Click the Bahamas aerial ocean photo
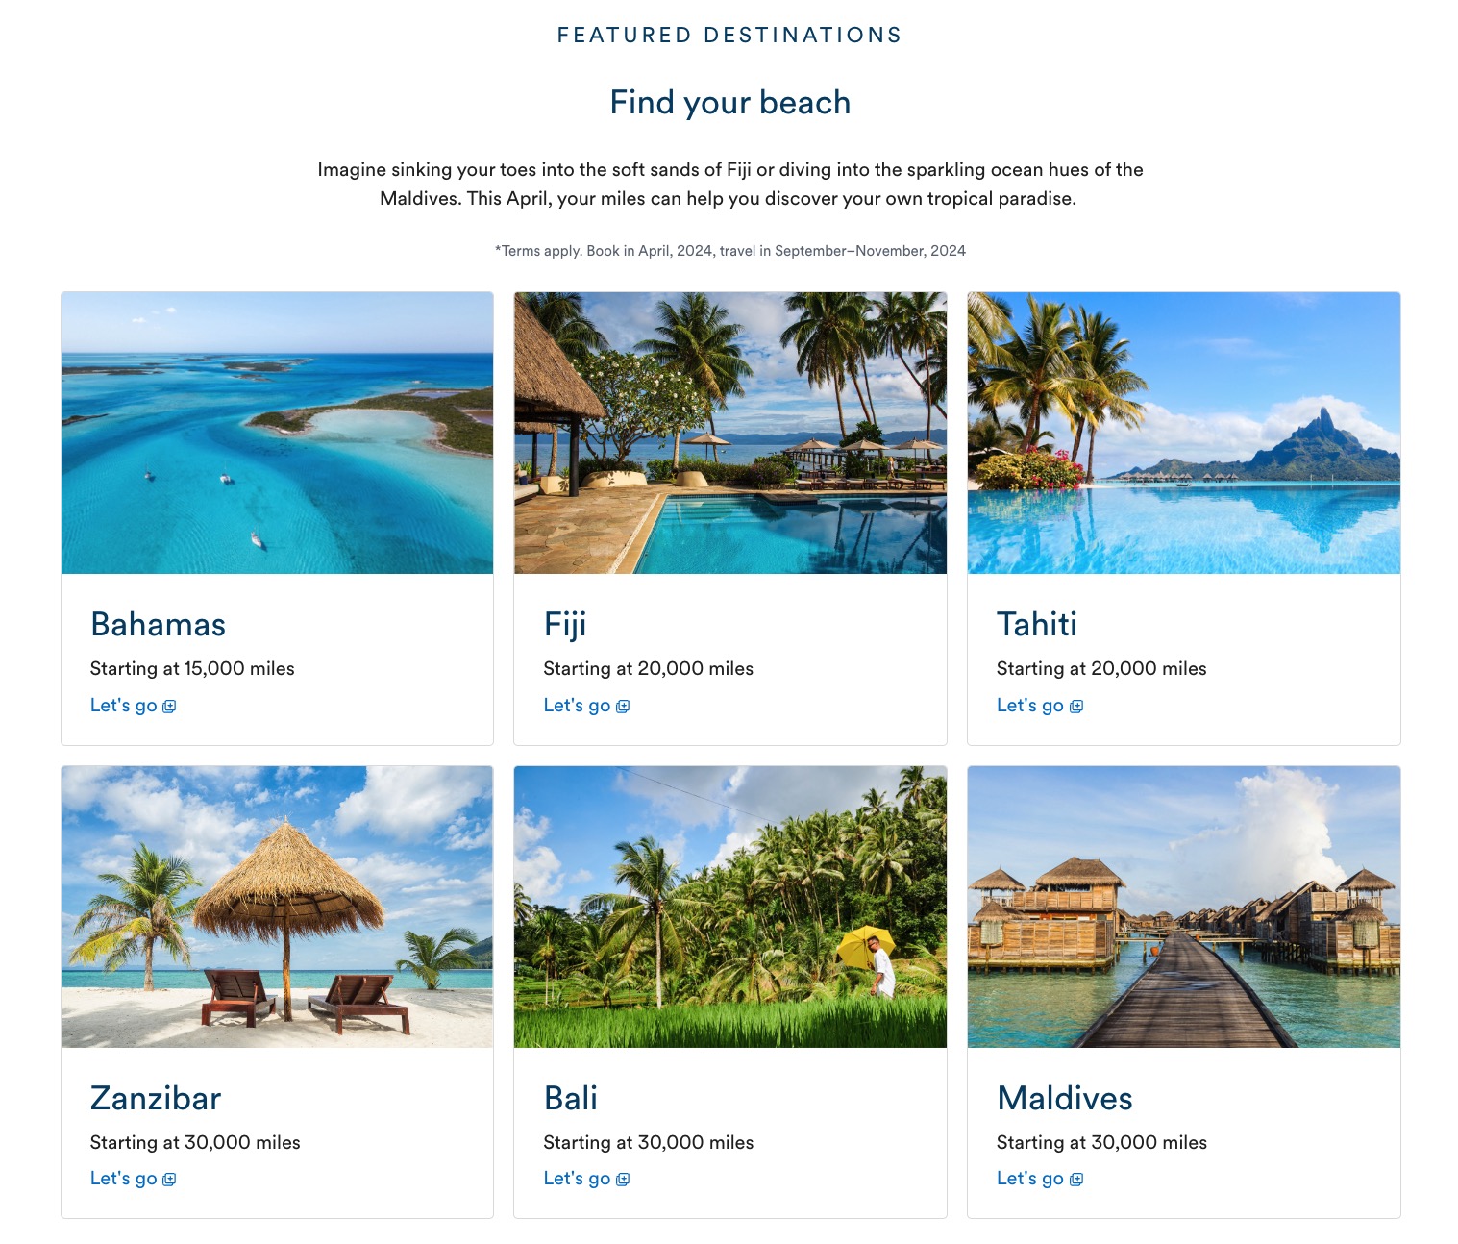The height and width of the screenshot is (1244, 1458). click(x=277, y=433)
